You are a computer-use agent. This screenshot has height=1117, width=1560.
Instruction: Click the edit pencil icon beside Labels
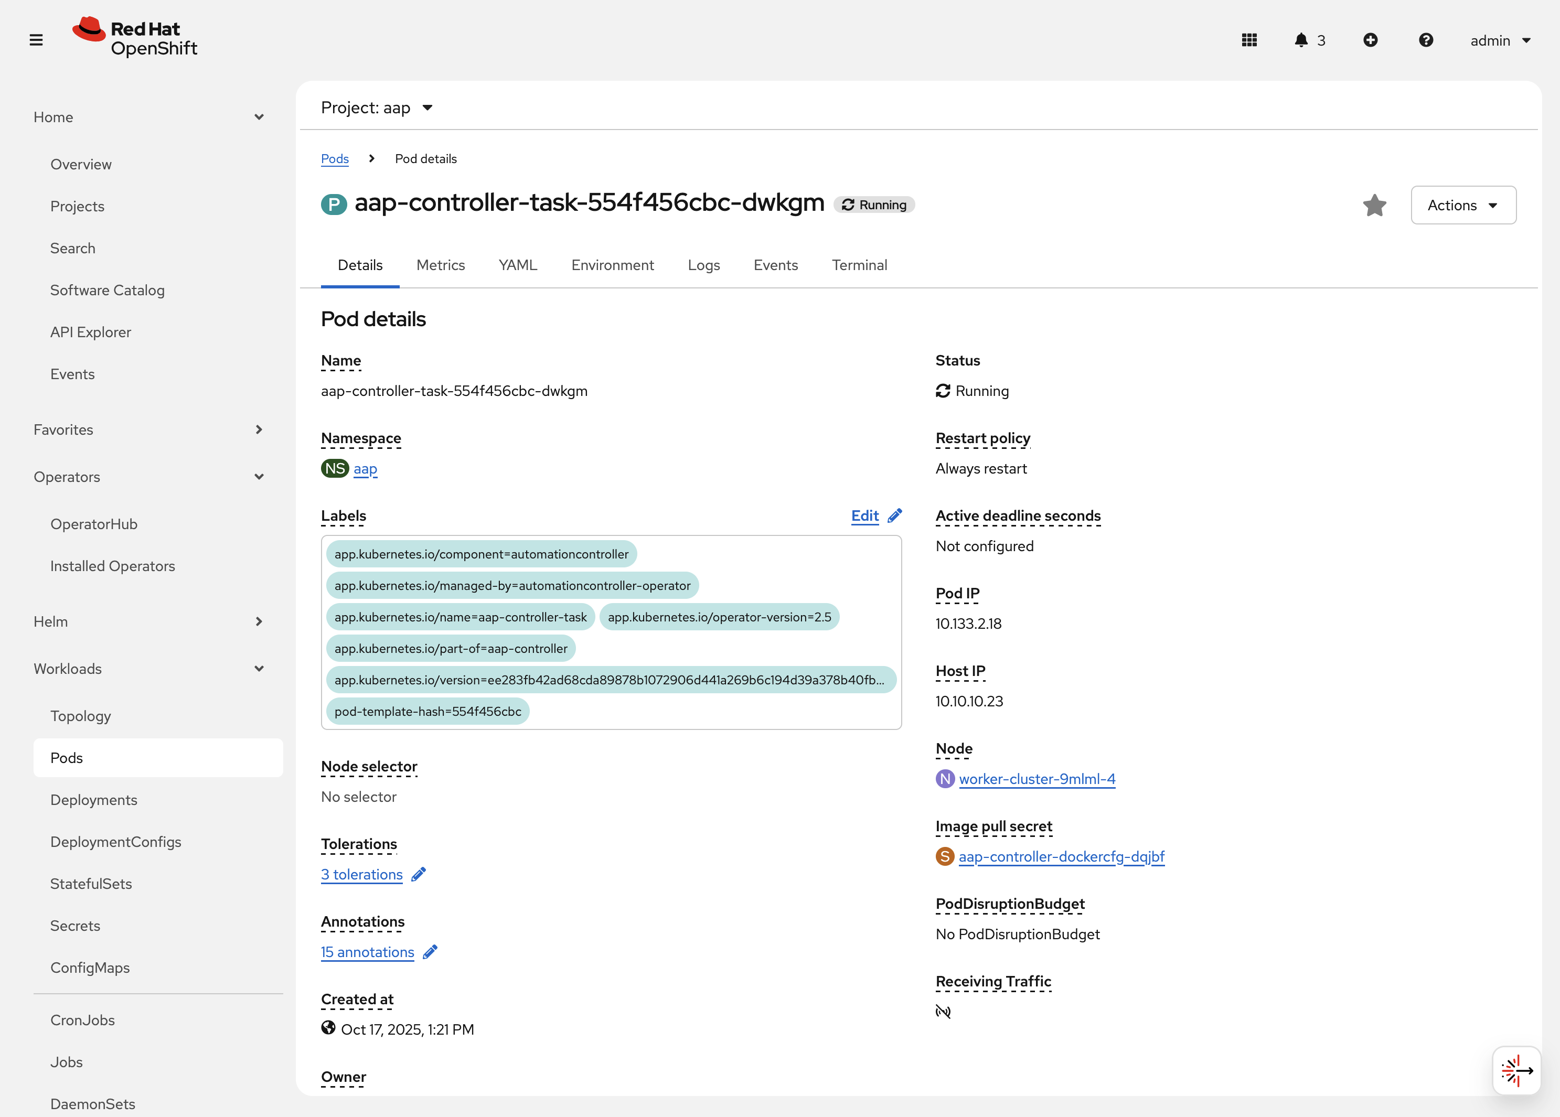pyautogui.click(x=895, y=516)
